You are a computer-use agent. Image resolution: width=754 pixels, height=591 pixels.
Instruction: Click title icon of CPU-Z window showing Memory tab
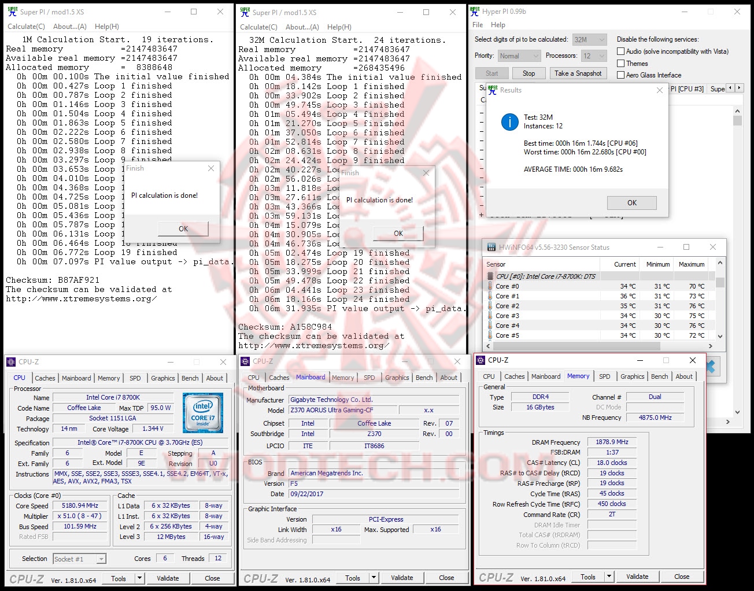[x=481, y=360]
